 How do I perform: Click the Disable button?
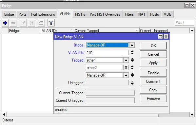pos(153,73)
